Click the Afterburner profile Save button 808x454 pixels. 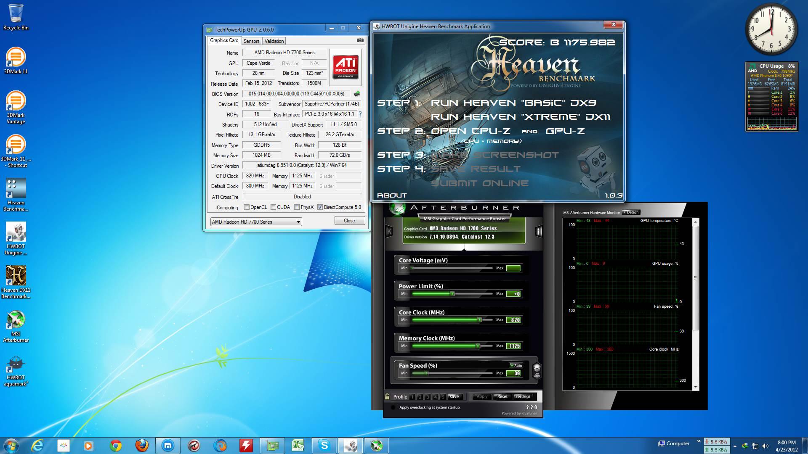(x=454, y=396)
